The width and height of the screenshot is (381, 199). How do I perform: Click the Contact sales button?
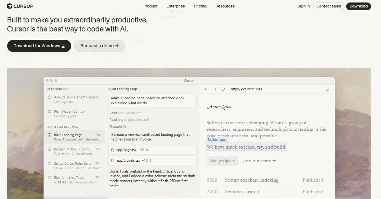[328, 6]
